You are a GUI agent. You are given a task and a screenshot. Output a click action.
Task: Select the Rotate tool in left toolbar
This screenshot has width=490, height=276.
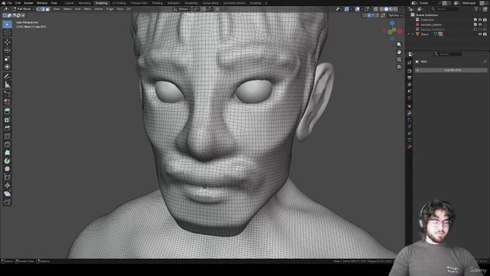(x=7, y=50)
